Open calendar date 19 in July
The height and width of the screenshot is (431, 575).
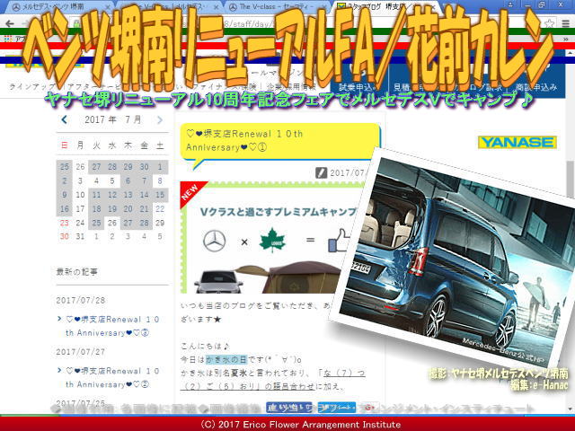click(x=112, y=209)
